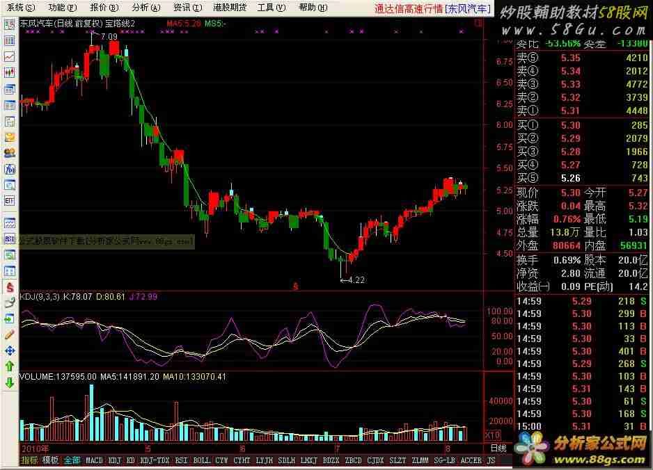Select the 模板 tab
The height and width of the screenshot is (470, 653).
[50, 460]
